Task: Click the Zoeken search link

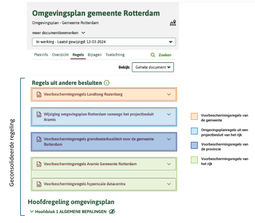Action: point(165,55)
